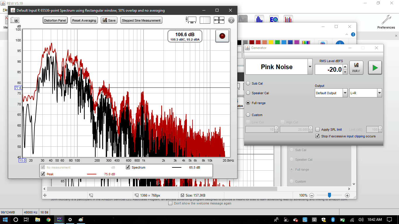The height and width of the screenshot is (224, 399).
Task: Click the Reset Averaging button
Action: click(84, 20)
